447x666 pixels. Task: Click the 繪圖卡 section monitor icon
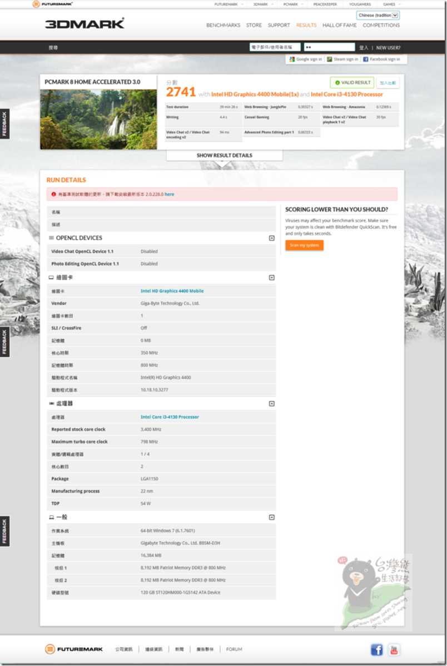[51, 277]
